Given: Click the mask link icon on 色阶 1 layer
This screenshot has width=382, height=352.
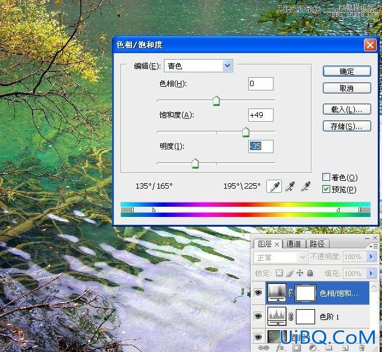Looking at the screenshot, I should (x=290, y=316).
